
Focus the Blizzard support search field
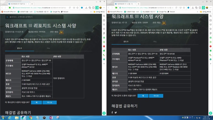pyautogui.click(x=34, y=17)
